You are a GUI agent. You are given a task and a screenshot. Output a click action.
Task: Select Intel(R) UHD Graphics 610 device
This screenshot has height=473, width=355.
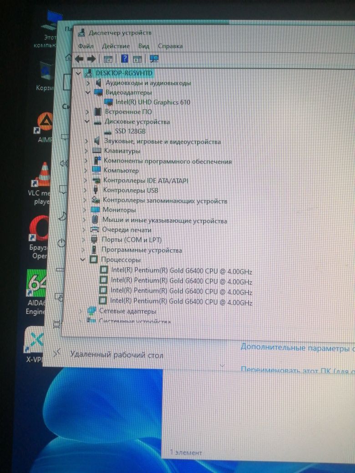153,102
